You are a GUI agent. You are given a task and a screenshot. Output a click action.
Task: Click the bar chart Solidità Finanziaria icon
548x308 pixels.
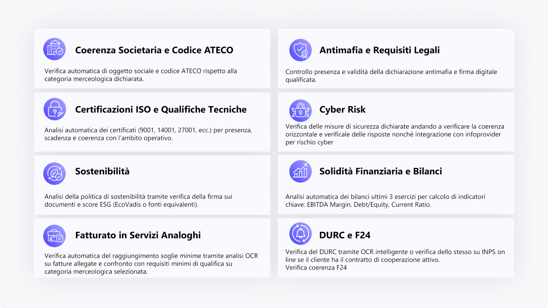(300, 171)
